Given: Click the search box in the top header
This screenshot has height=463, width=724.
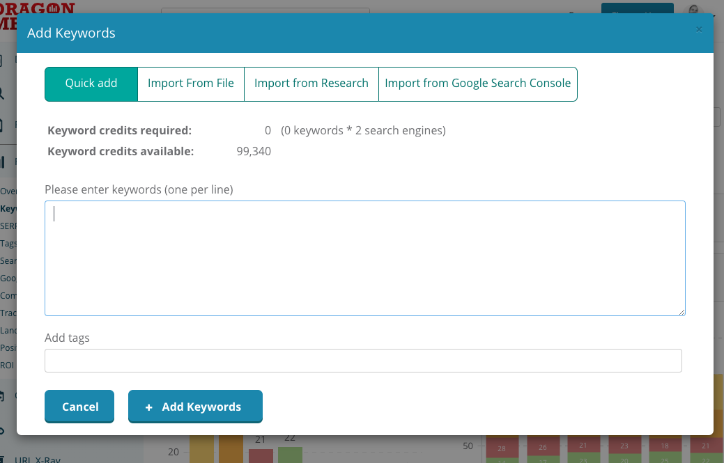Looking at the screenshot, I should pyautogui.click(x=265, y=10).
